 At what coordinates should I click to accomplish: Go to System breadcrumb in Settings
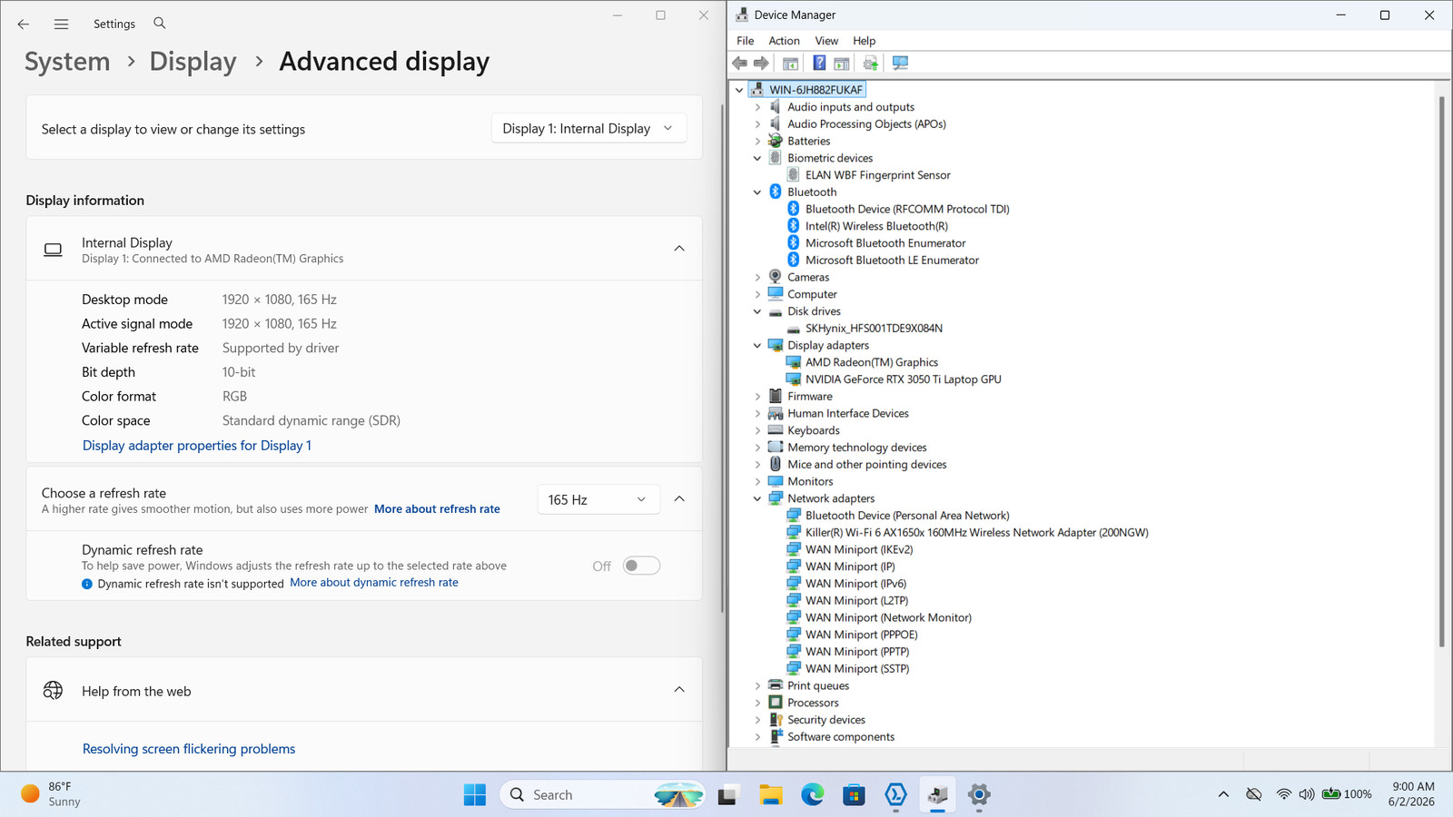click(67, 61)
